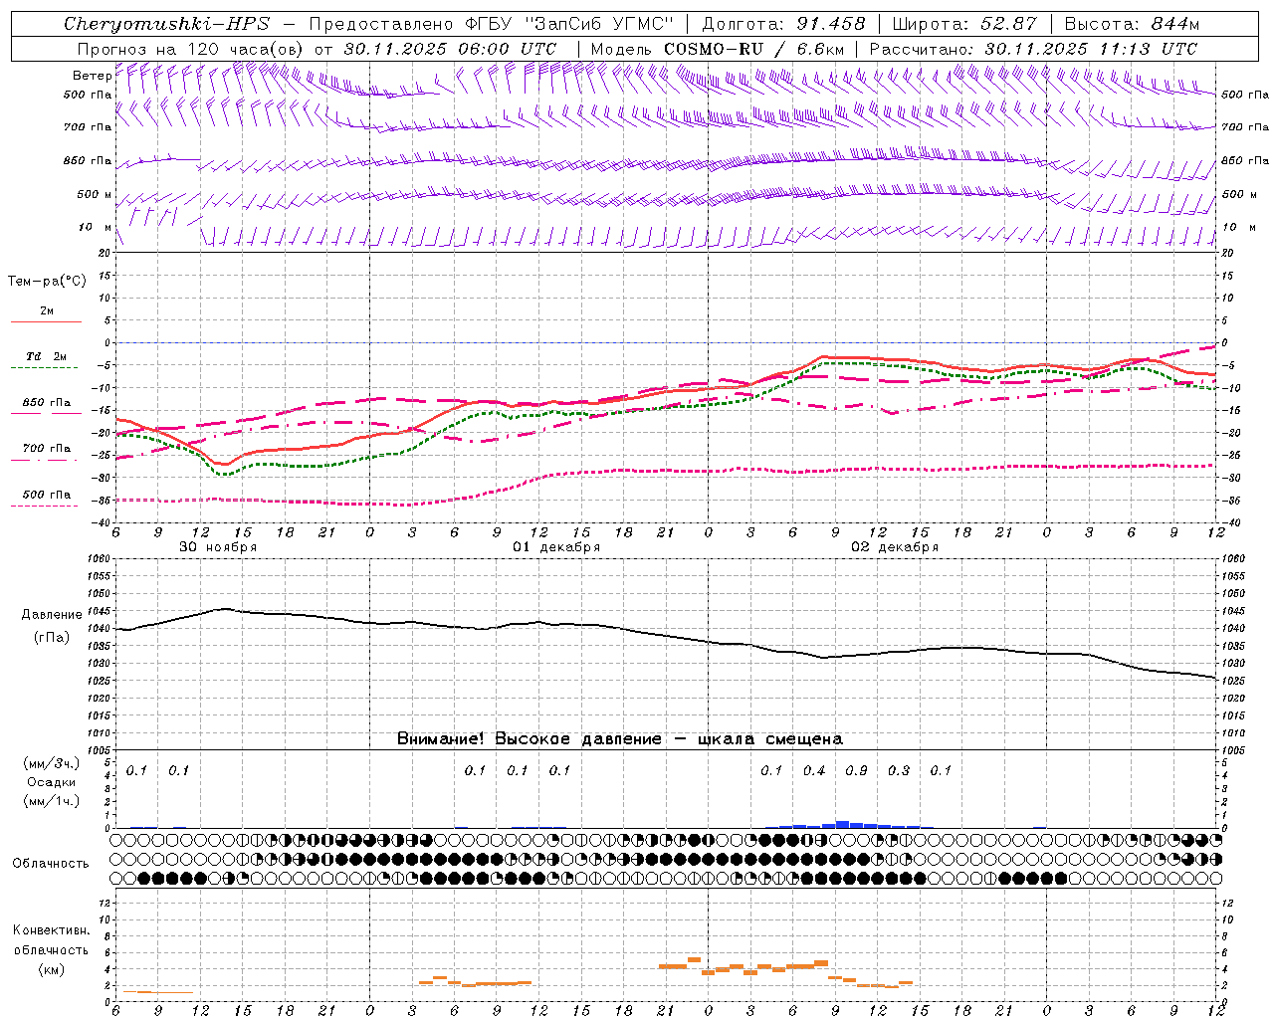Click the Cheryomushki-HPS station title
The width and height of the screenshot is (1274, 1019).
[166, 24]
